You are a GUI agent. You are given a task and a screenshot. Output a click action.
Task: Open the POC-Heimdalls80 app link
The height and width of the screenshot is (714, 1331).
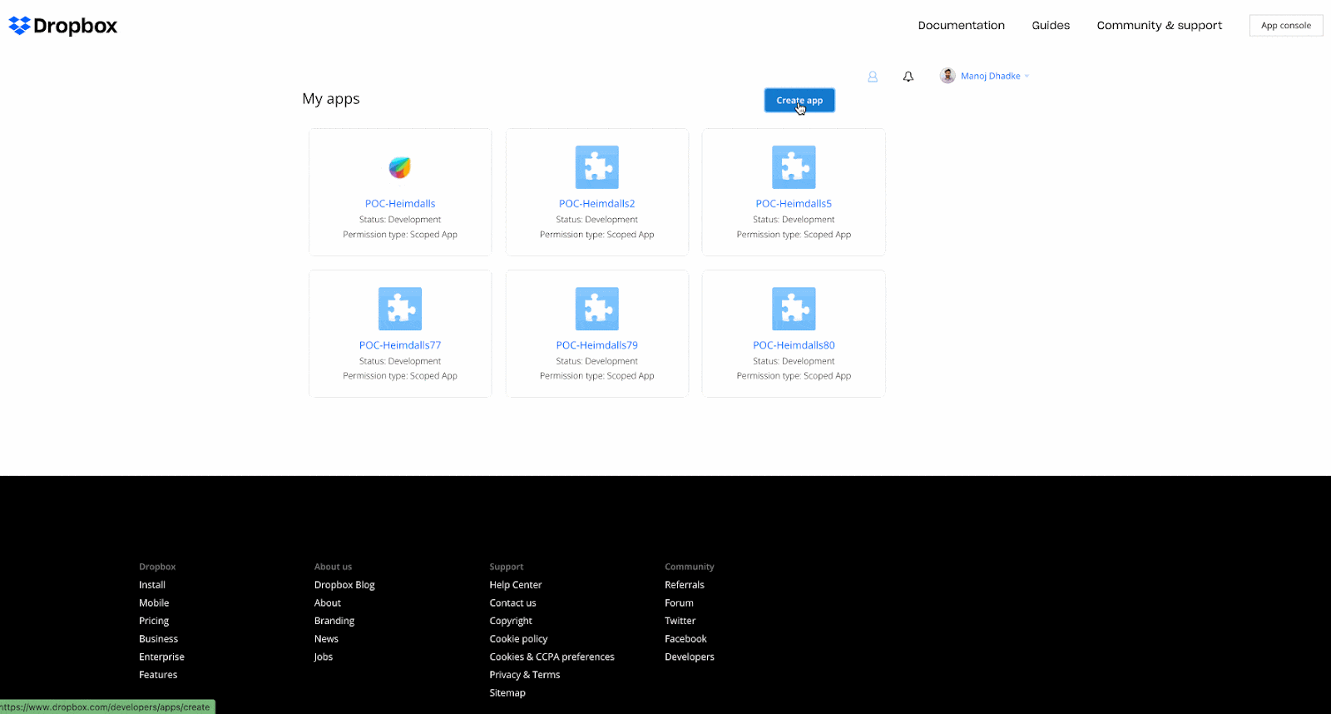794,345
